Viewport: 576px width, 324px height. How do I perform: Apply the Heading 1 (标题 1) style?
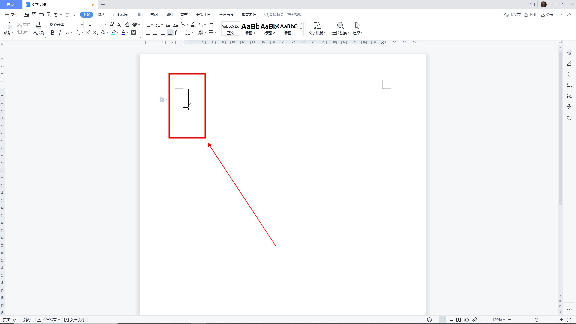click(x=250, y=29)
